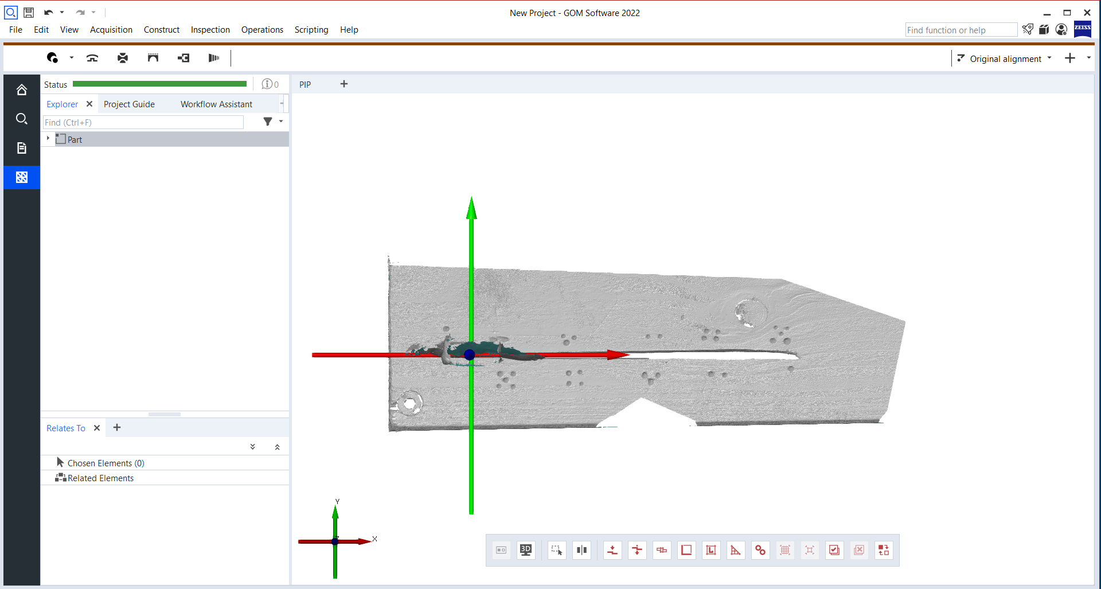The height and width of the screenshot is (589, 1101).
Task: Switch to the Relates To tab
Action: [x=65, y=428]
